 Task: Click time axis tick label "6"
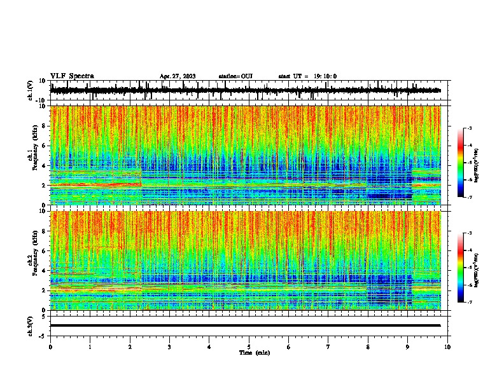(289, 347)
